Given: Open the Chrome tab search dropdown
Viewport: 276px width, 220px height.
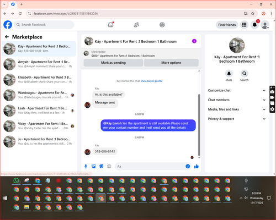Looking at the screenshot, I should point(4,4).
